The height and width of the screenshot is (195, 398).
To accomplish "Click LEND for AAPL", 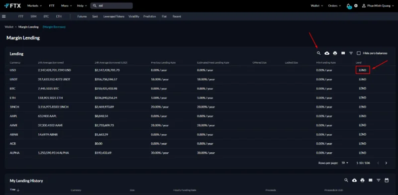I will point(363,116).
